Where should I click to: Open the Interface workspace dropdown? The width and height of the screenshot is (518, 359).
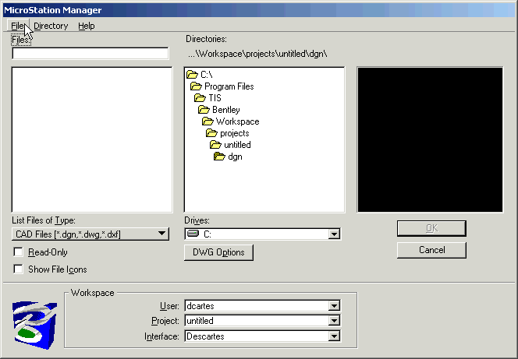[x=334, y=336]
